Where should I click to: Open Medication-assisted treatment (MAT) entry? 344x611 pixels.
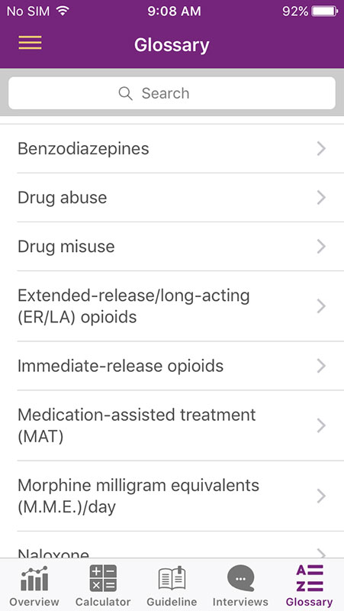172,425
